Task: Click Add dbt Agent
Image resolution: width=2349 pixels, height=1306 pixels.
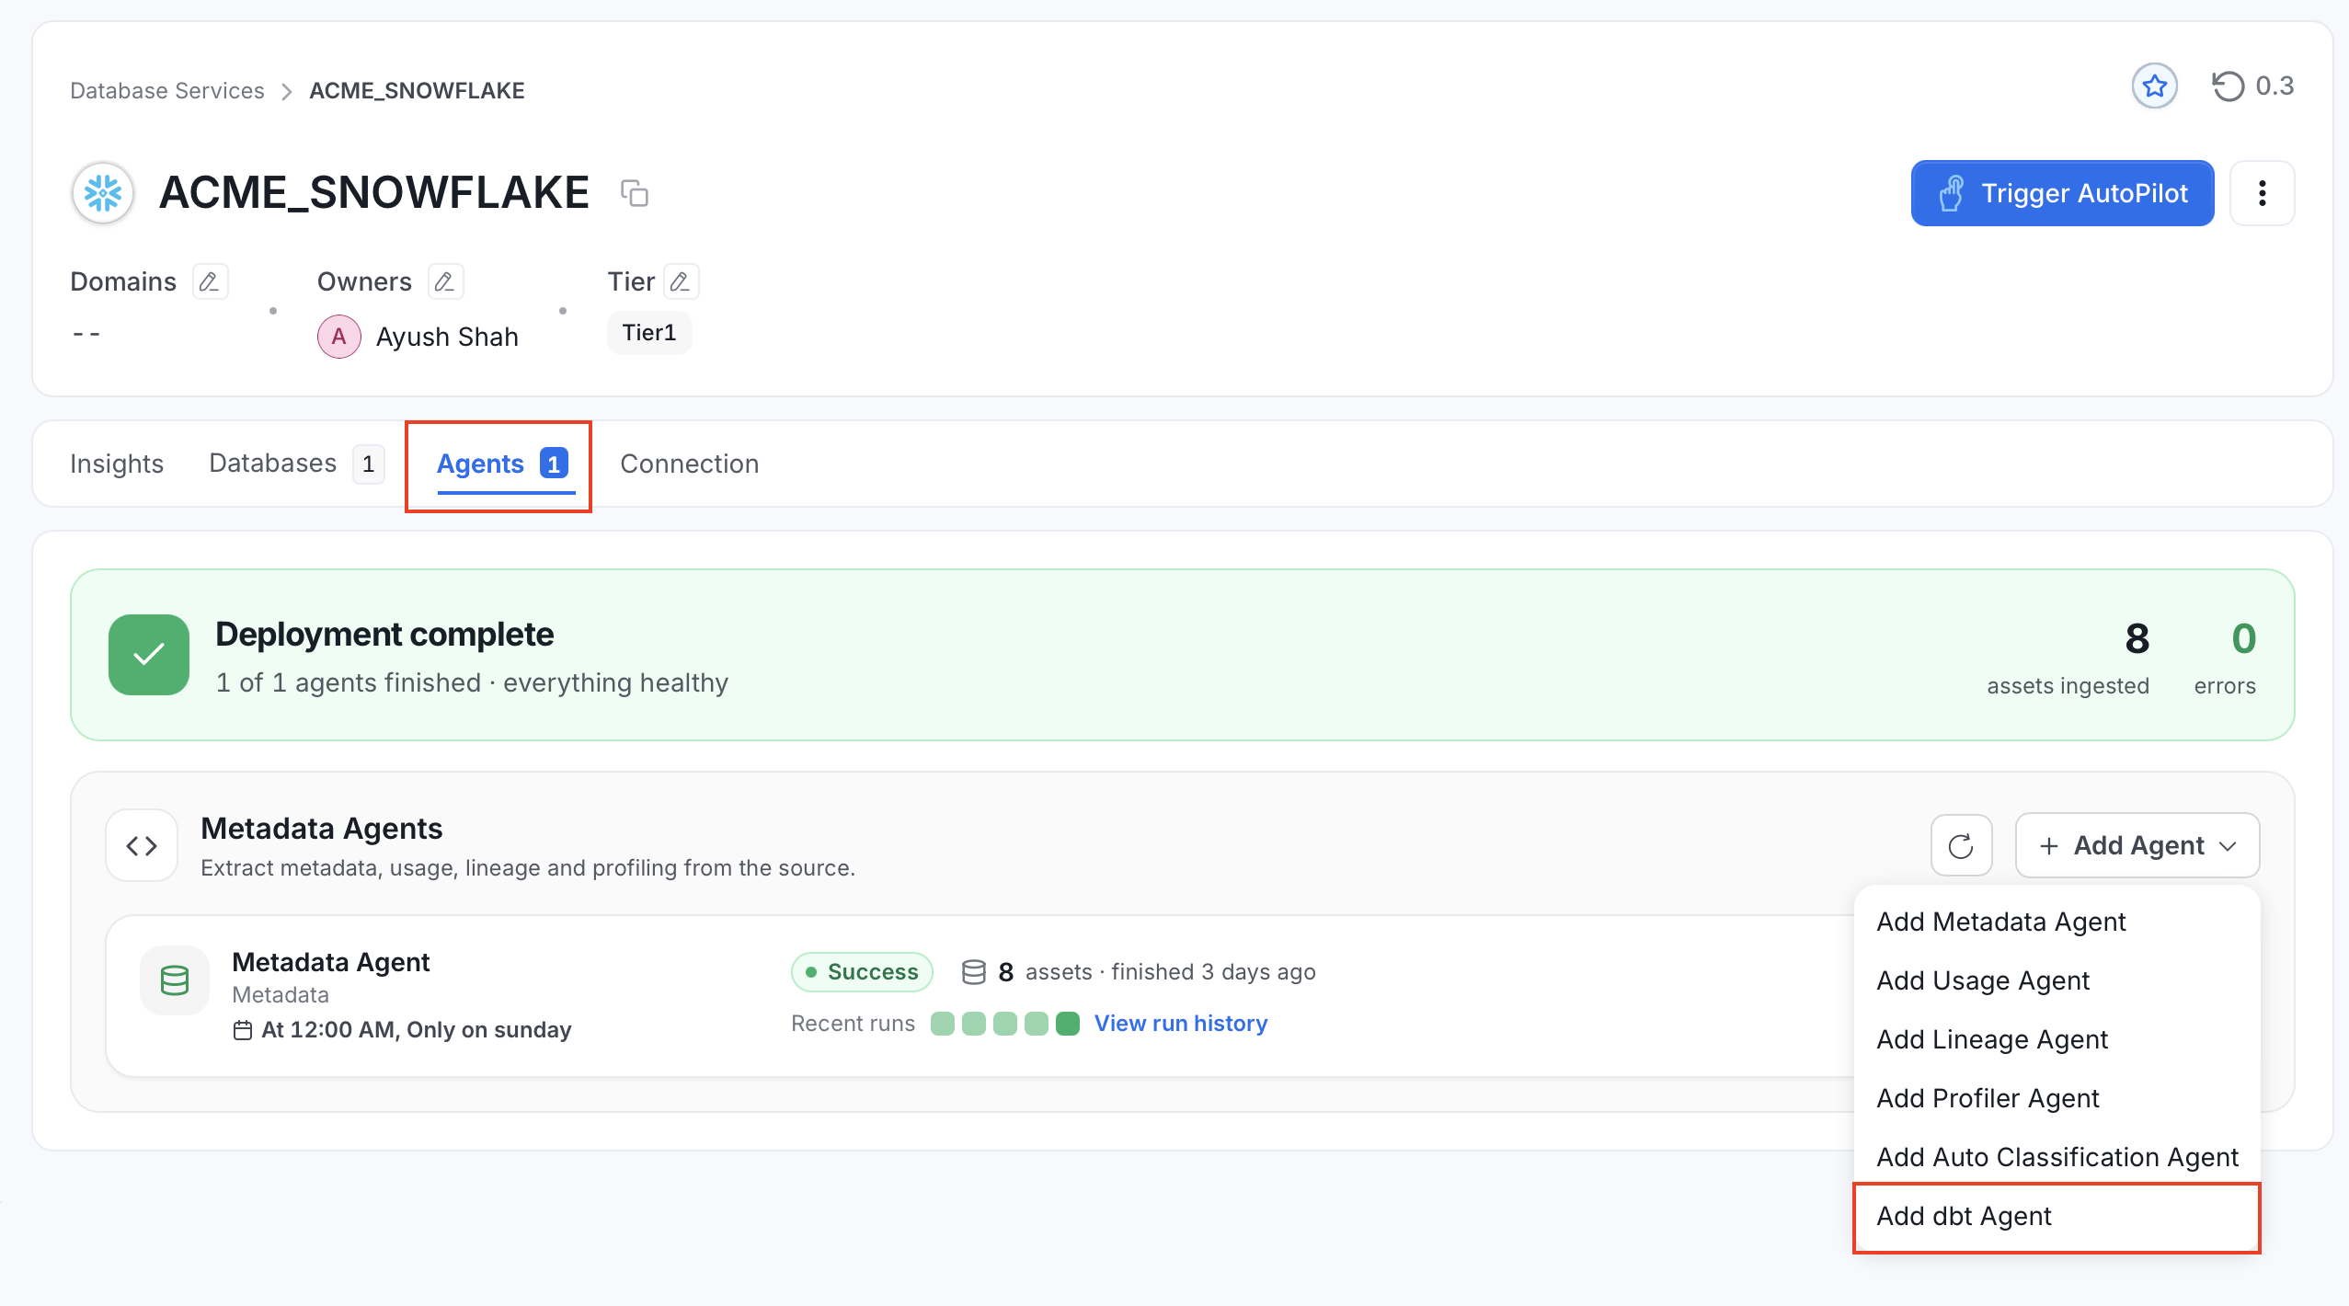Action: pyautogui.click(x=2057, y=1216)
